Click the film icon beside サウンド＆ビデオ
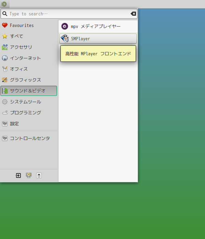Viewport: 205px width, 239px height. 5,91
